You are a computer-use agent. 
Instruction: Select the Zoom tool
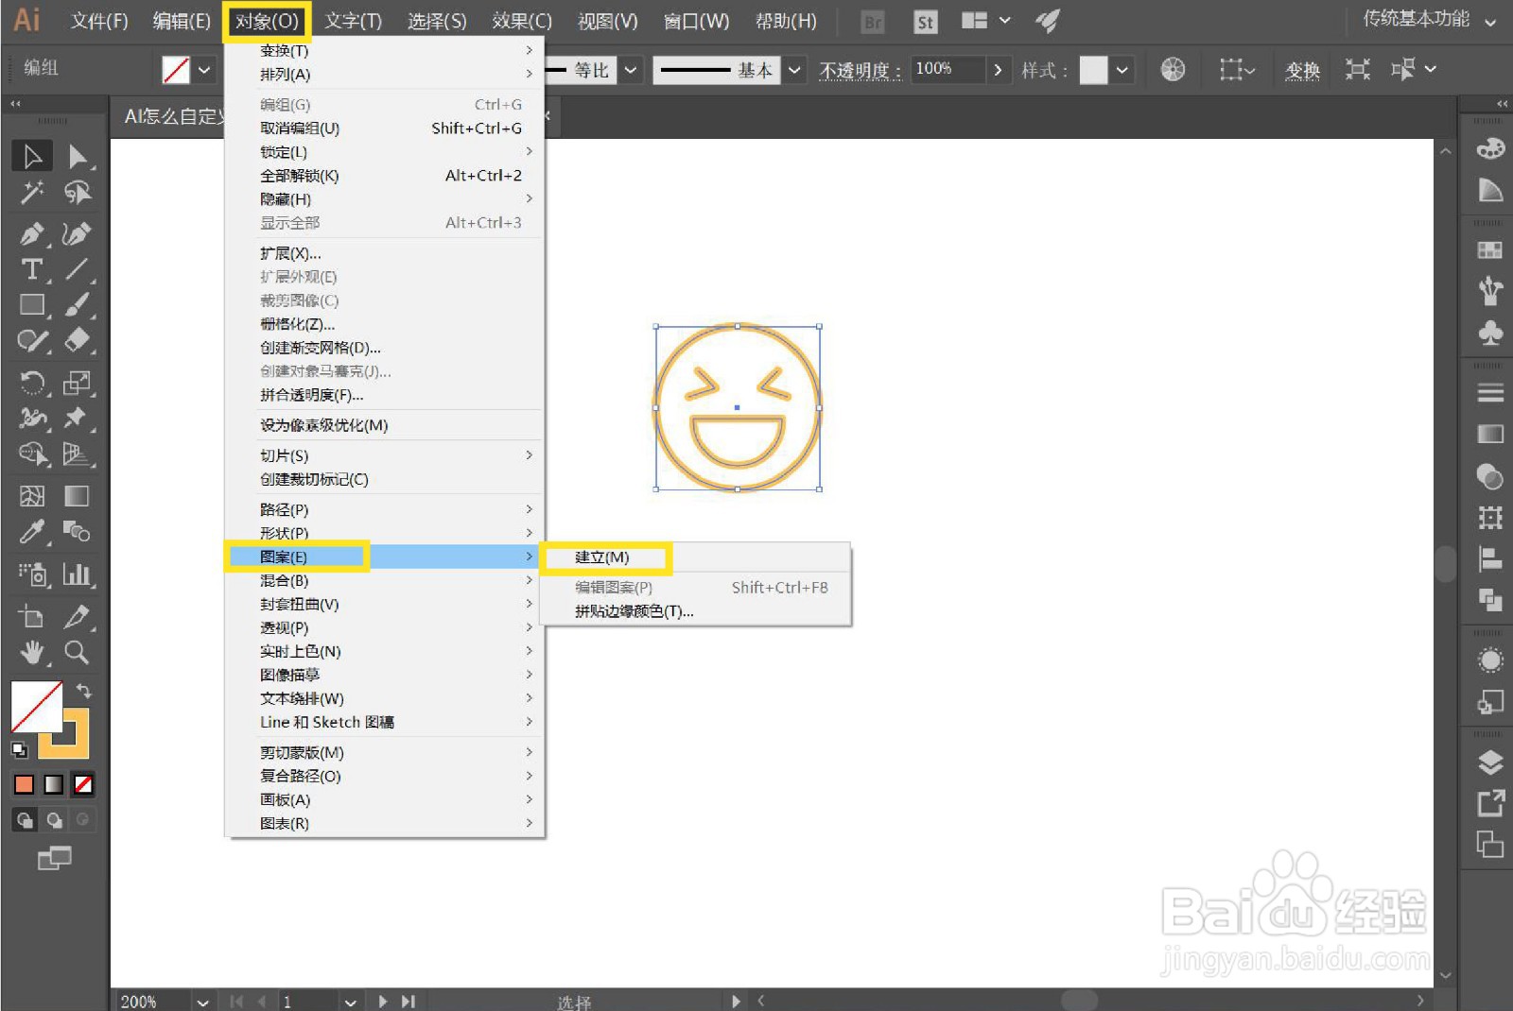pyautogui.click(x=78, y=652)
